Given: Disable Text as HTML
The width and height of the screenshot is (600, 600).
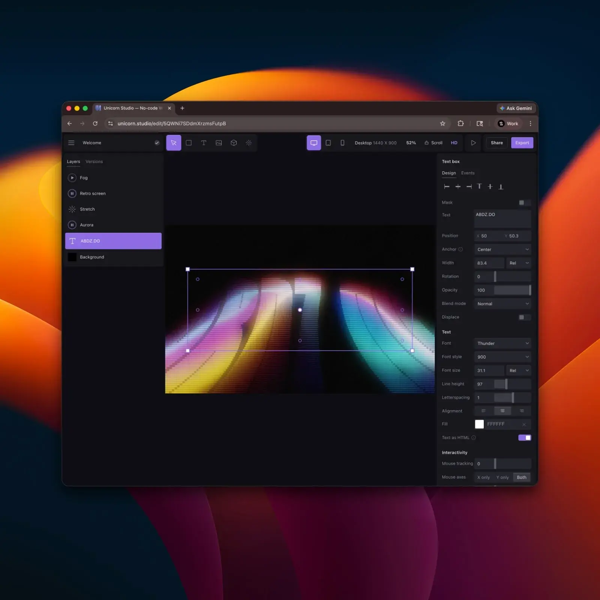Looking at the screenshot, I should 524,437.
